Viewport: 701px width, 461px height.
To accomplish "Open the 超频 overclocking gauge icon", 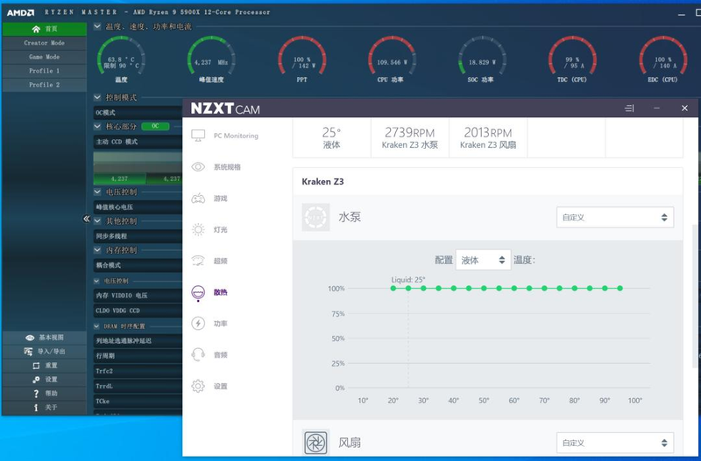I will pyautogui.click(x=198, y=261).
